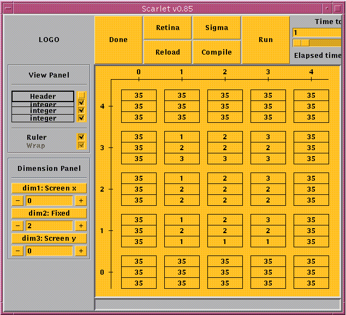The width and height of the screenshot is (346, 315).
Task: Reload the program
Action: click(x=168, y=52)
